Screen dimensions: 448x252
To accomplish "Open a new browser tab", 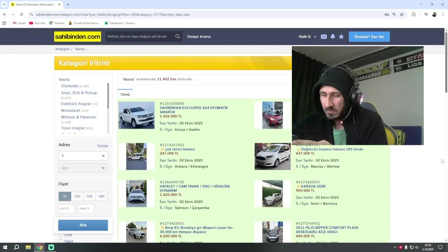I will click(x=68, y=5).
